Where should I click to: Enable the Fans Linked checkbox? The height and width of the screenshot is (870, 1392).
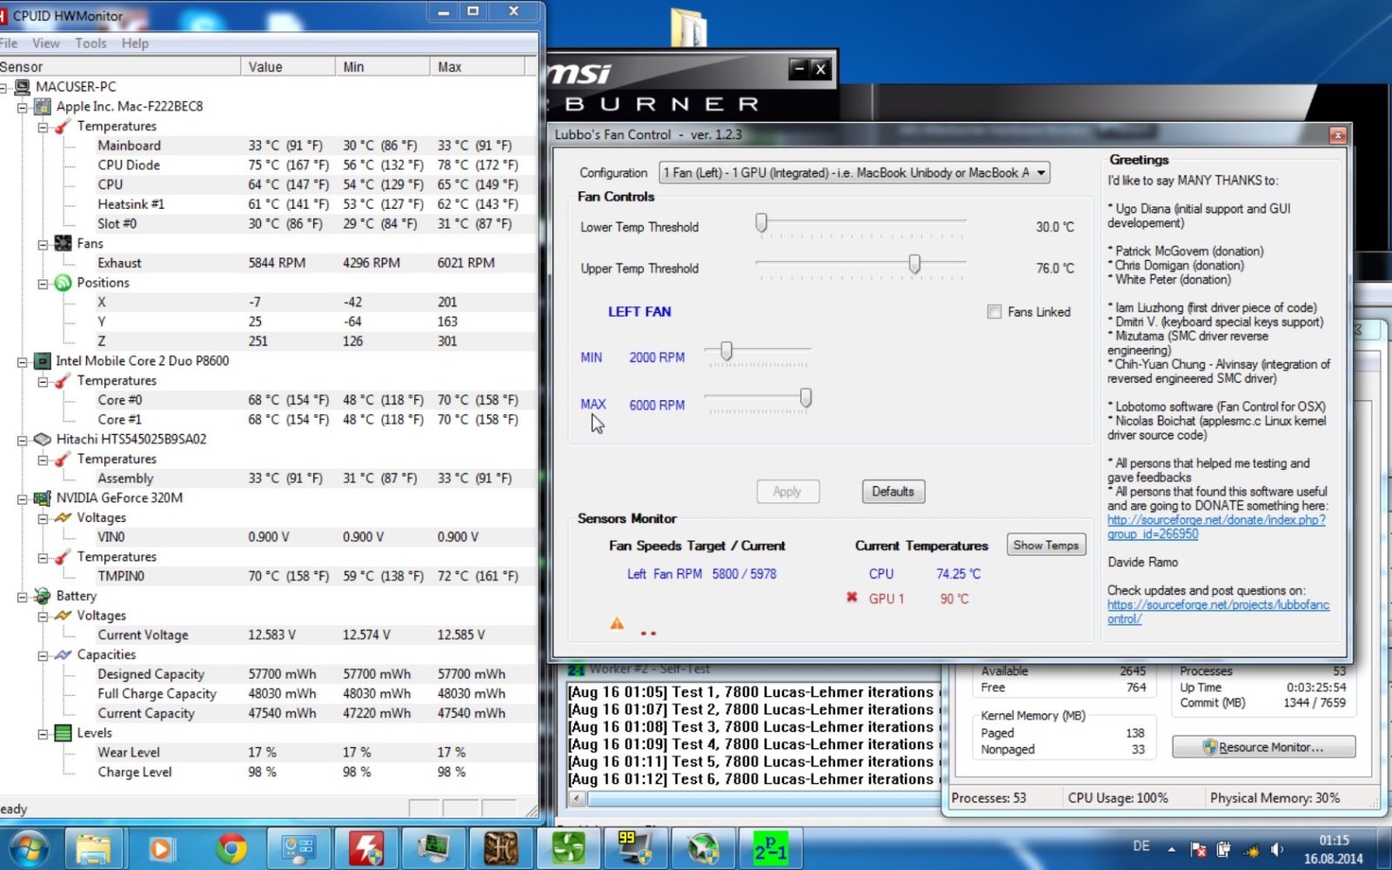pyautogui.click(x=994, y=311)
